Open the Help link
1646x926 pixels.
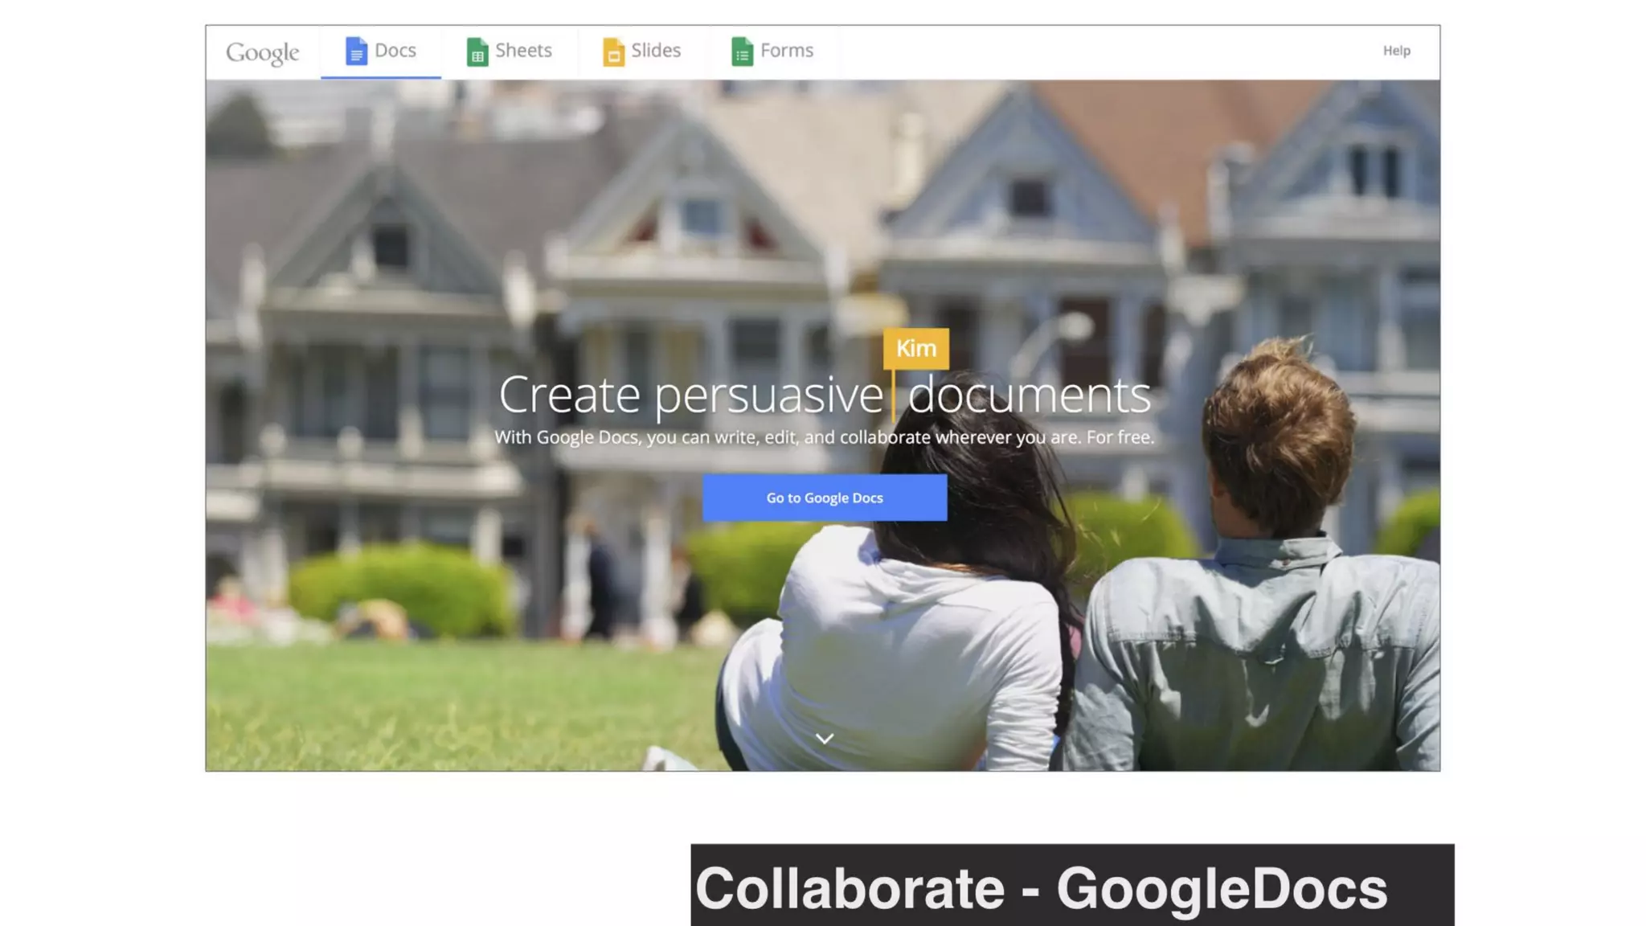(x=1396, y=51)
